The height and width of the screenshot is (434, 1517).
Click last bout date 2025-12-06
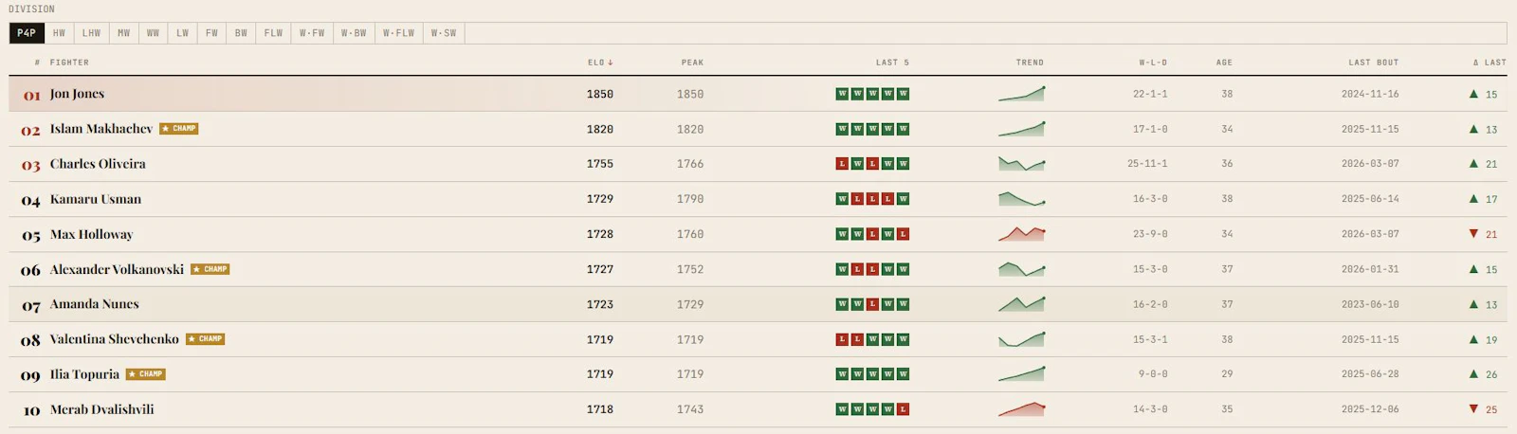[x=1370, y=409]
